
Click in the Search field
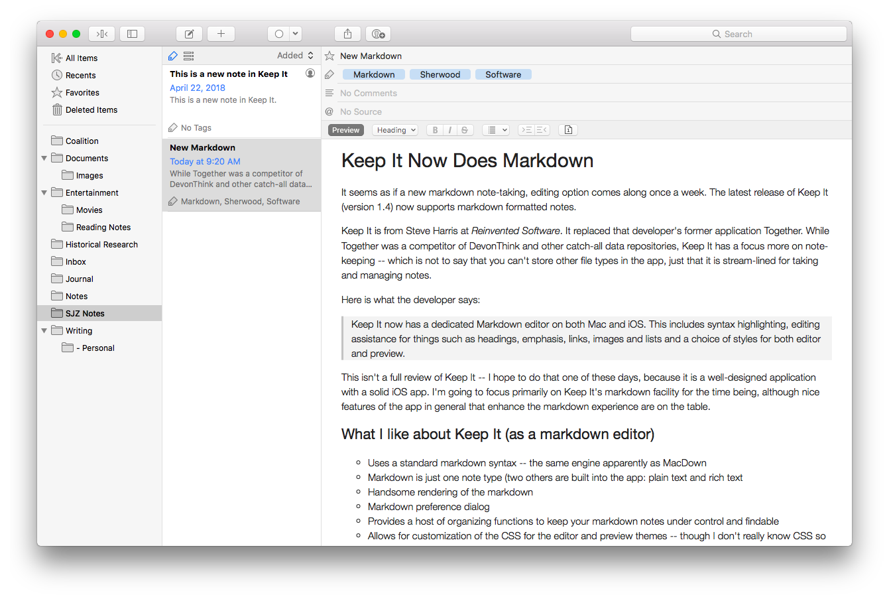pos(739,34)
